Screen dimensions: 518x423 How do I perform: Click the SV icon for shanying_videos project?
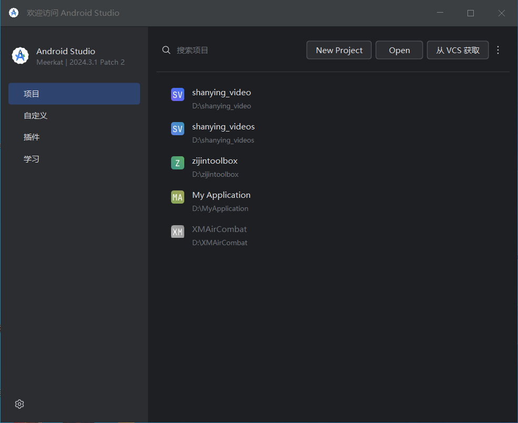pos(177,129)
